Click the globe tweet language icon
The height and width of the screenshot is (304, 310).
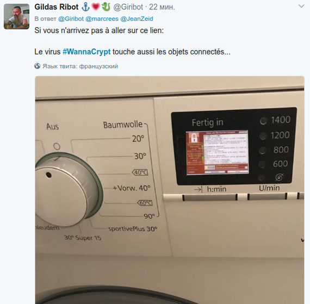click(37, 66)
